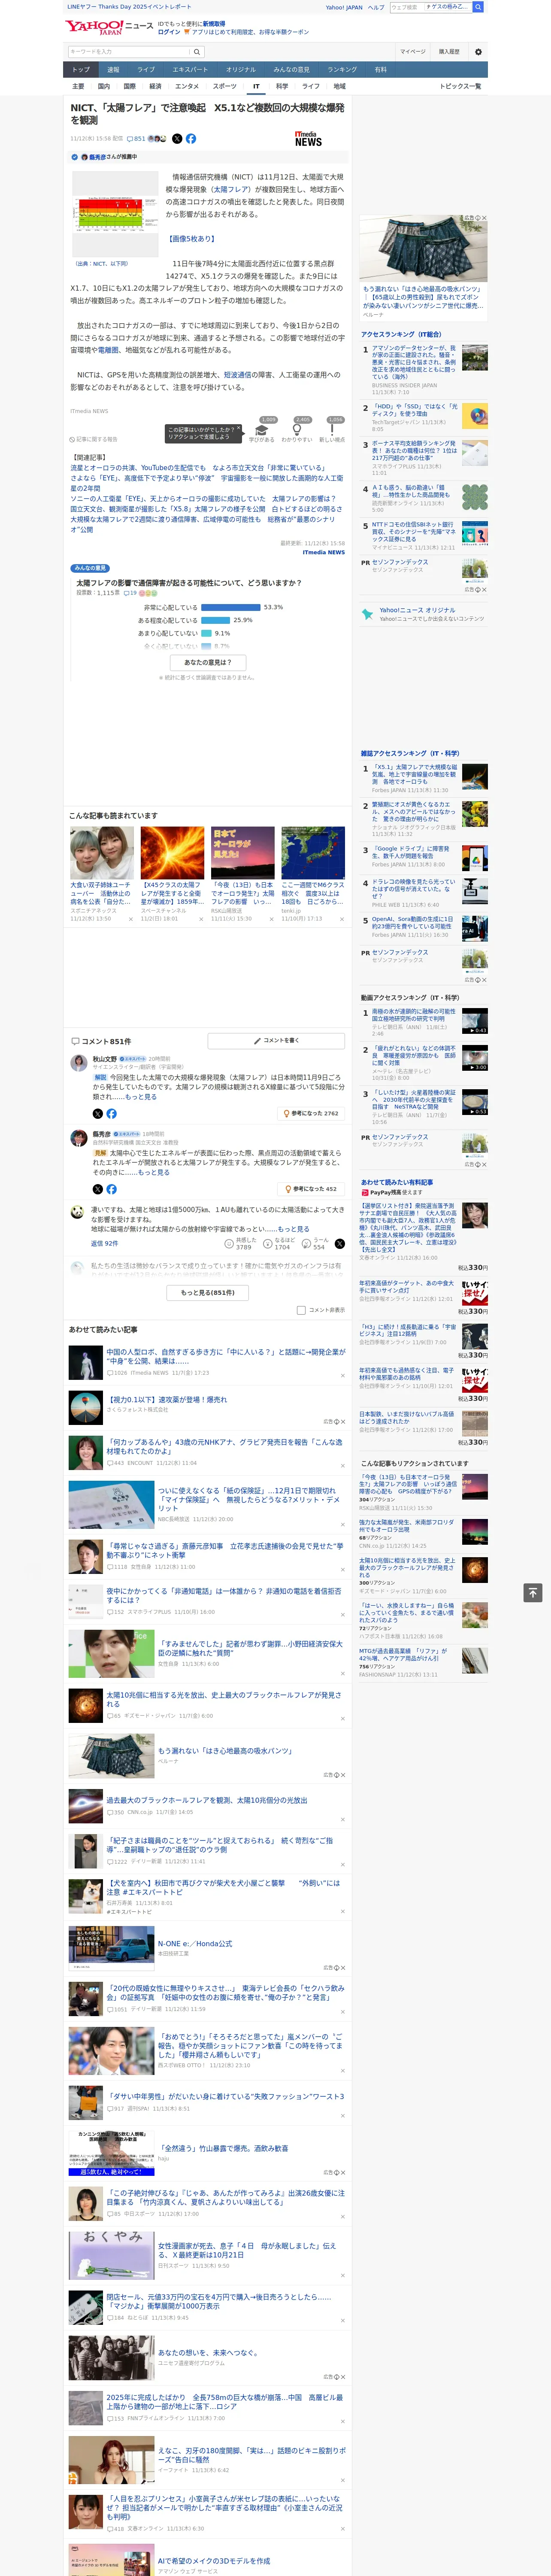Screen dimensions: 551x2576
Task: Click the なるほど 1704 face icon
Action: coord(268,1244)
